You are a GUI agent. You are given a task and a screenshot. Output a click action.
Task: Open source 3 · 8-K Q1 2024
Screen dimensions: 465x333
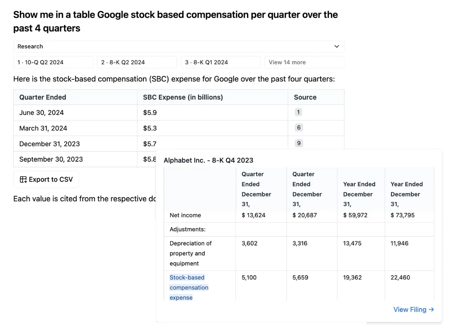[x=221, y=62]
